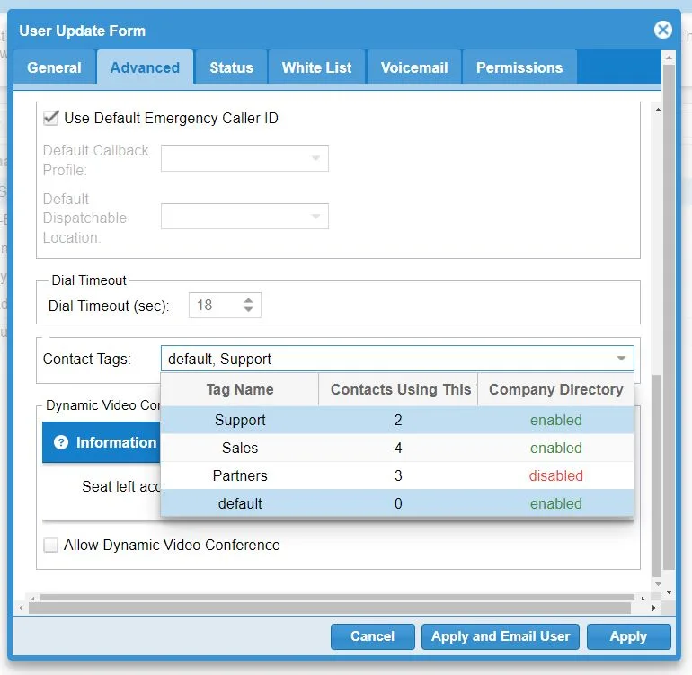
Task: Click the enabled status for Sales
Action: (556, 448)
